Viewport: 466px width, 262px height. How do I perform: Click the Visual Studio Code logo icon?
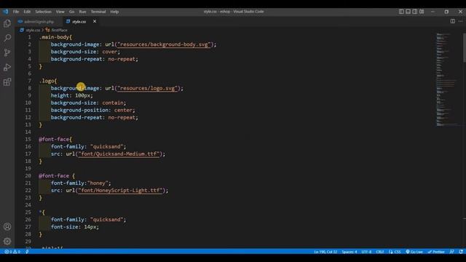(6, 12)
